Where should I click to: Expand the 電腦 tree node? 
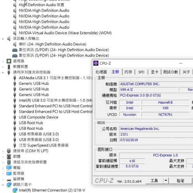[x=3, y=168]
